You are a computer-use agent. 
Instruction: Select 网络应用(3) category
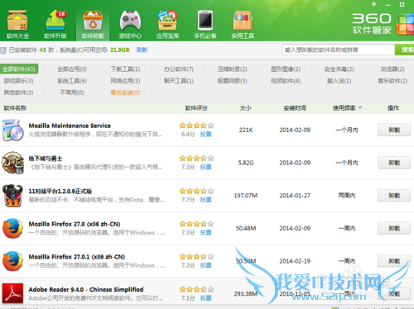[125, 81]
